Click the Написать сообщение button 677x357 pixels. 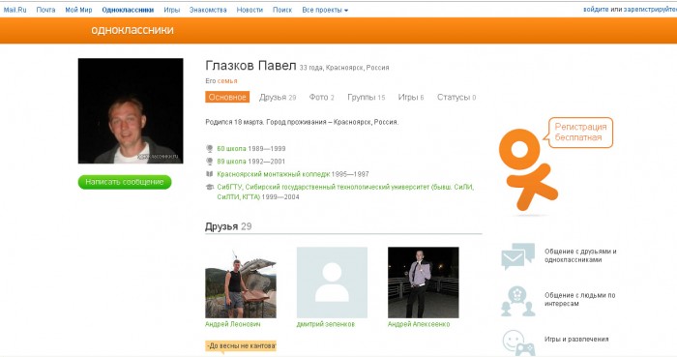pyautogui.click(x=125, y=182)
